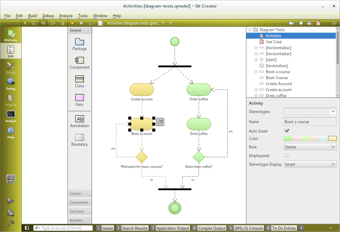The height and width of the screenshot is (232, 340).
Task: Uncheck the Auto Sized checkbox
Action: click(287, 131)
